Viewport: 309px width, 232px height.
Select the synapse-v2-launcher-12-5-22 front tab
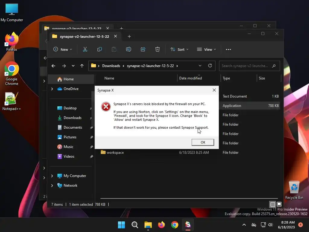coord(84,37)
